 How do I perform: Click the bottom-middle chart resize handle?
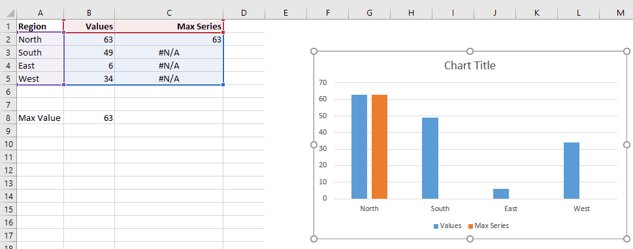(x=470, y=239)
